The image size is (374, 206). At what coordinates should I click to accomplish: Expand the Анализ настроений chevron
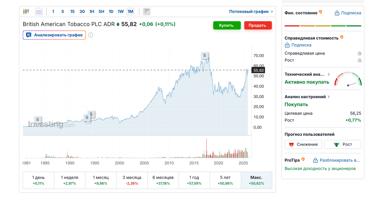(x=329, y=97)
